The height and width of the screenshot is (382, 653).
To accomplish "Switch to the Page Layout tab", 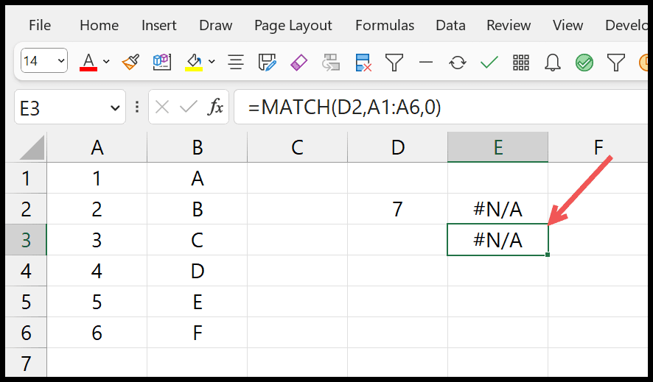I will pos(293,25).
